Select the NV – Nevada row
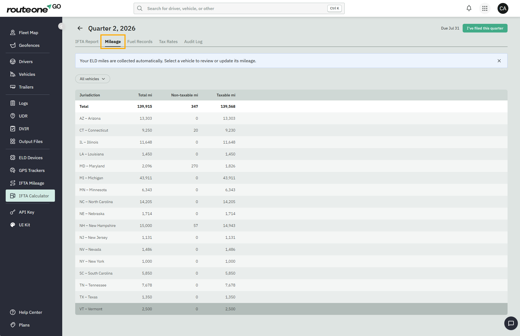 pyautogui.click(x=291, y=249)
